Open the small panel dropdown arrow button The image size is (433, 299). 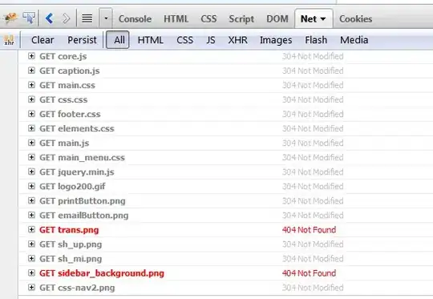click(x=106, y=18)
